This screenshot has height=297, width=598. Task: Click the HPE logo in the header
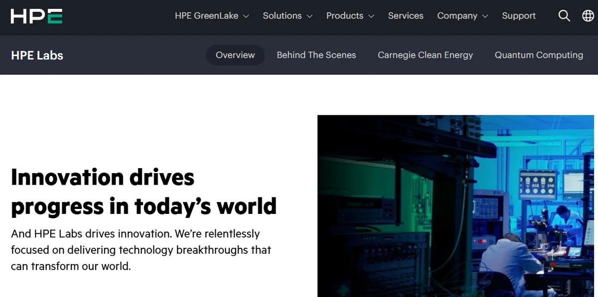[36, 16]
